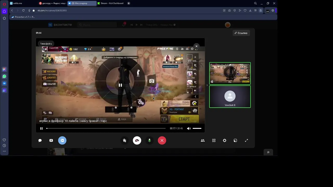This screenshot has height=187, width=333.
Task: Close the shared video player
Action: [x=196, y=46]
